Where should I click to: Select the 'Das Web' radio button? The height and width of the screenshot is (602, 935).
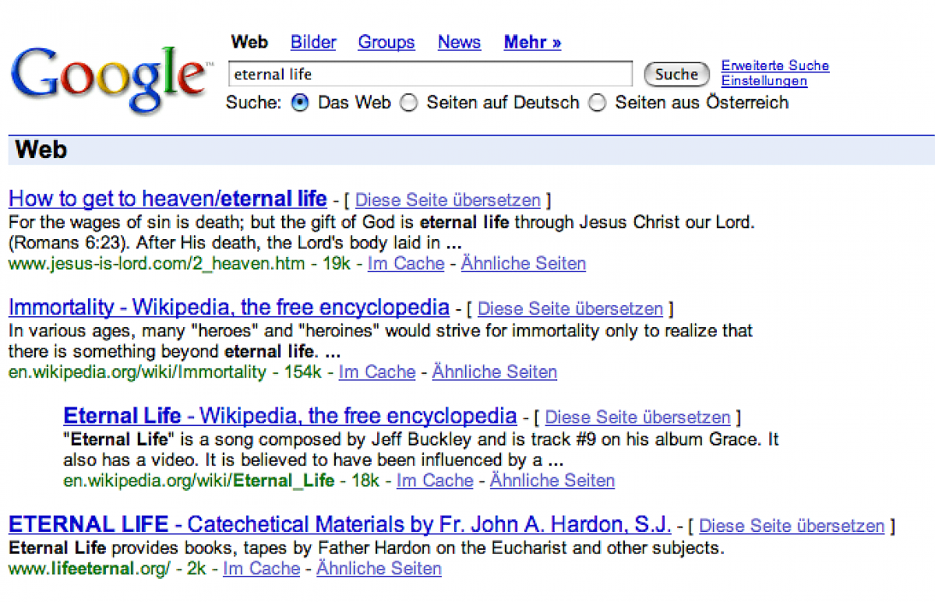300,103
